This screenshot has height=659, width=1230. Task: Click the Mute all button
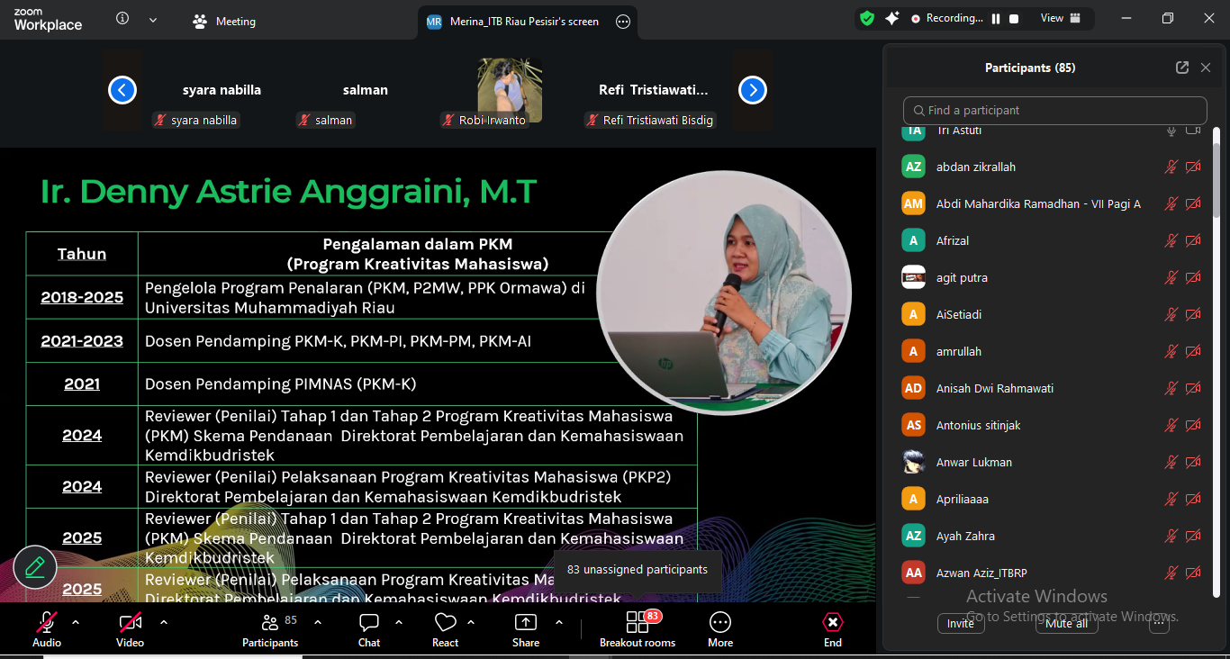1066,623
